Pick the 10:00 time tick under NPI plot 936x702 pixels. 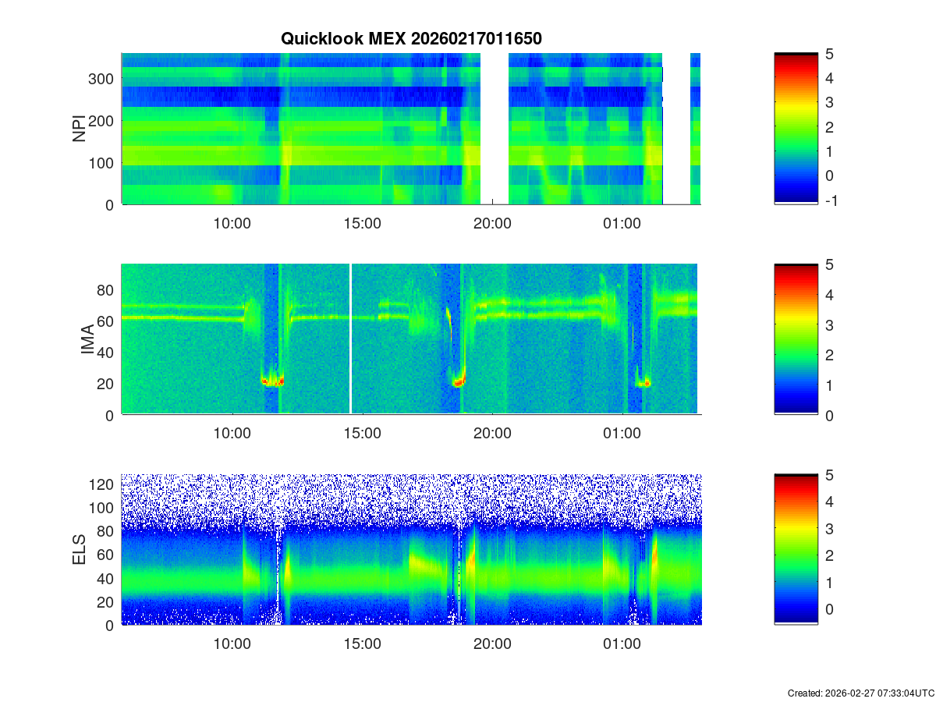[232, 224]
